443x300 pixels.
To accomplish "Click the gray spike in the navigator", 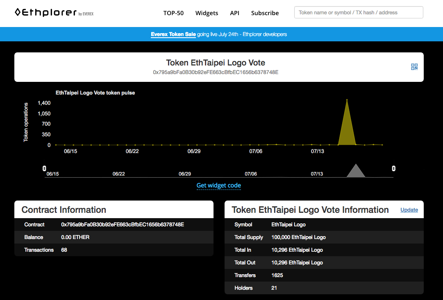I will click(356, 171).
